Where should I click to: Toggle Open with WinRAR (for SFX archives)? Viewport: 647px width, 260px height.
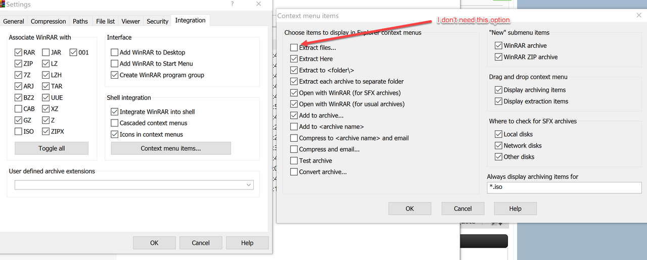pos(294,93)
